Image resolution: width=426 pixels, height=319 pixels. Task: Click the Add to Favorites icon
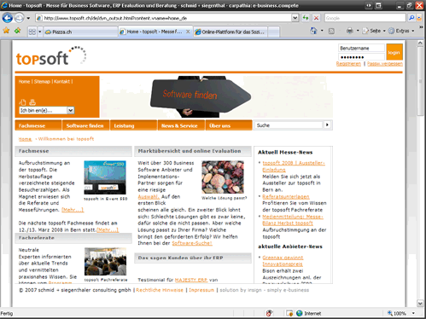(18, 31)
